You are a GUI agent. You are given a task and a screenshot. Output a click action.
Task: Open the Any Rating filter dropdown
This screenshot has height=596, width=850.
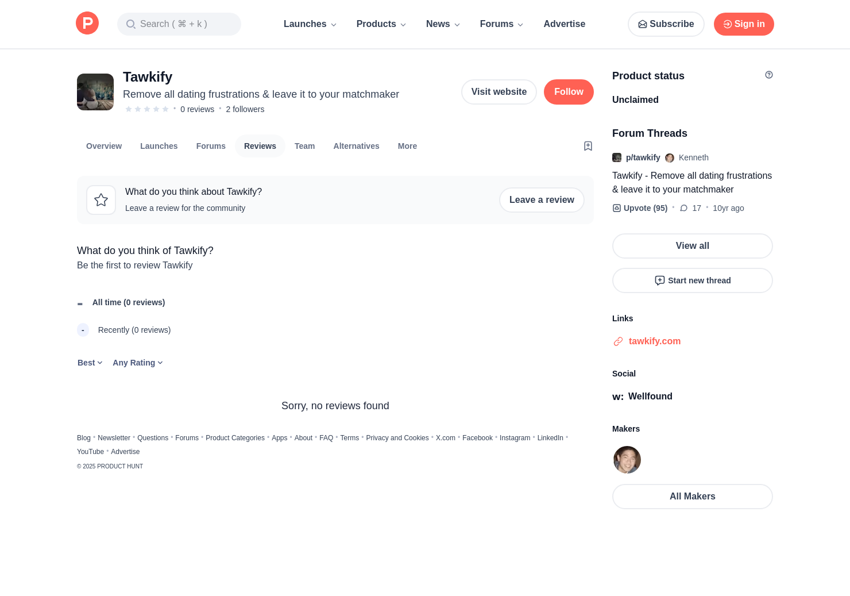(x=138, y=363)
